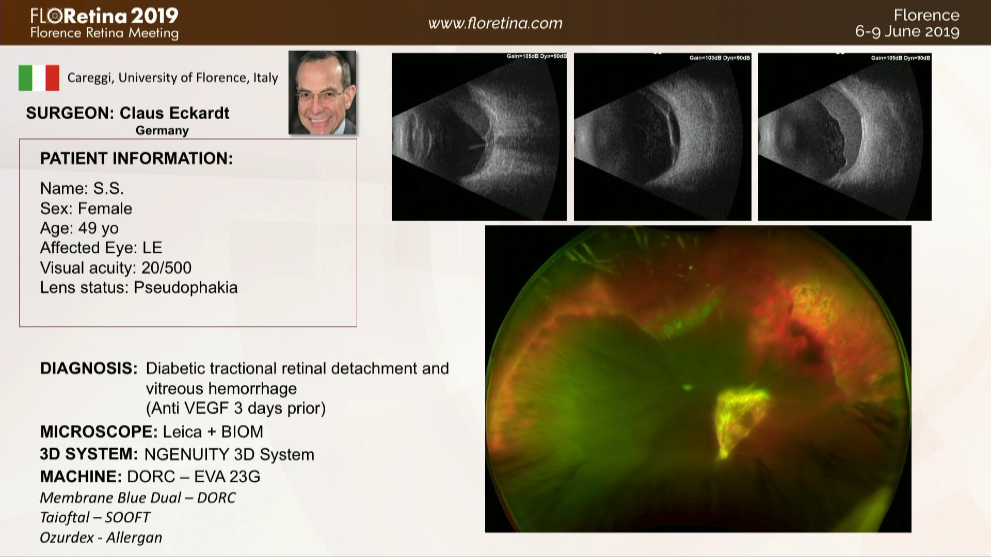Open the www.floretina.com link
Screen dimensions: 991x557
click(x=495, y=24)
